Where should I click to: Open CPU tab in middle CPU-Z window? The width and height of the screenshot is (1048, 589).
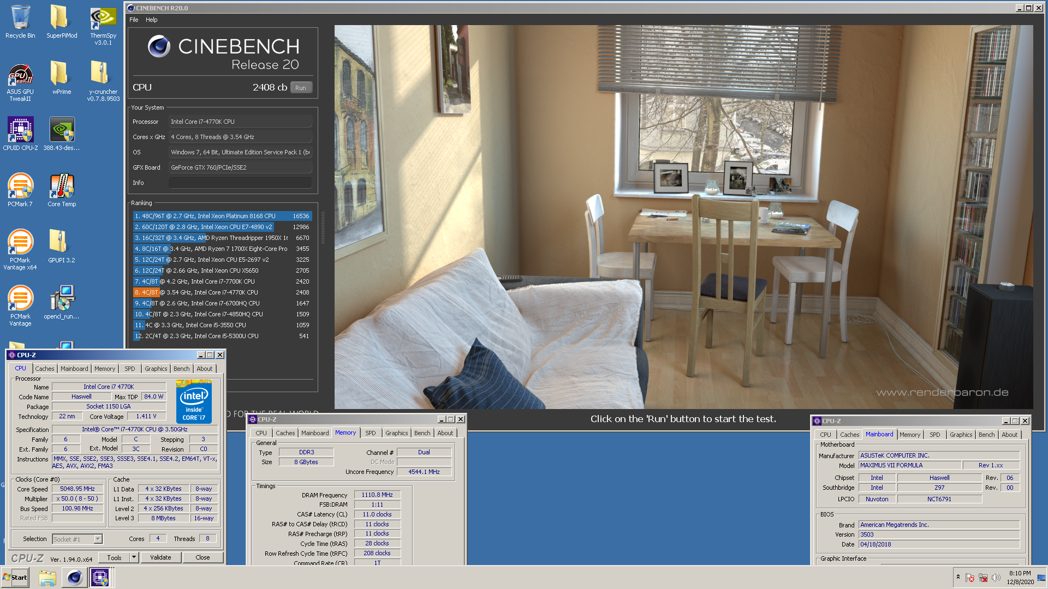(x=261, y=433)
